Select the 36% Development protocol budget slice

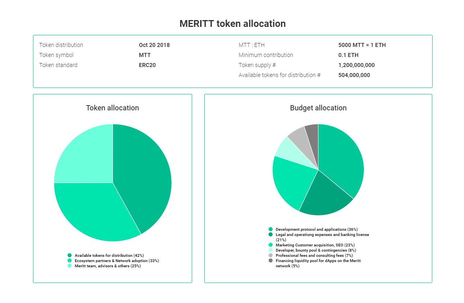(340, 157)
